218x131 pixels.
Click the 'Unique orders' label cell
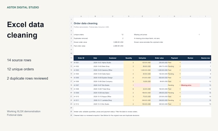pyautogui.click(x=79, y=35)
